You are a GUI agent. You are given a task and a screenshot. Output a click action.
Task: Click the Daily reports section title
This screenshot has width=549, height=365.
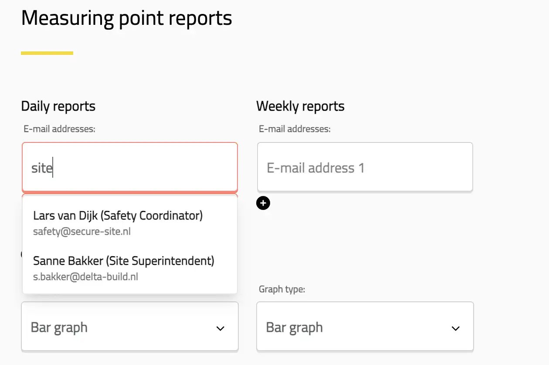click(58, 106)
